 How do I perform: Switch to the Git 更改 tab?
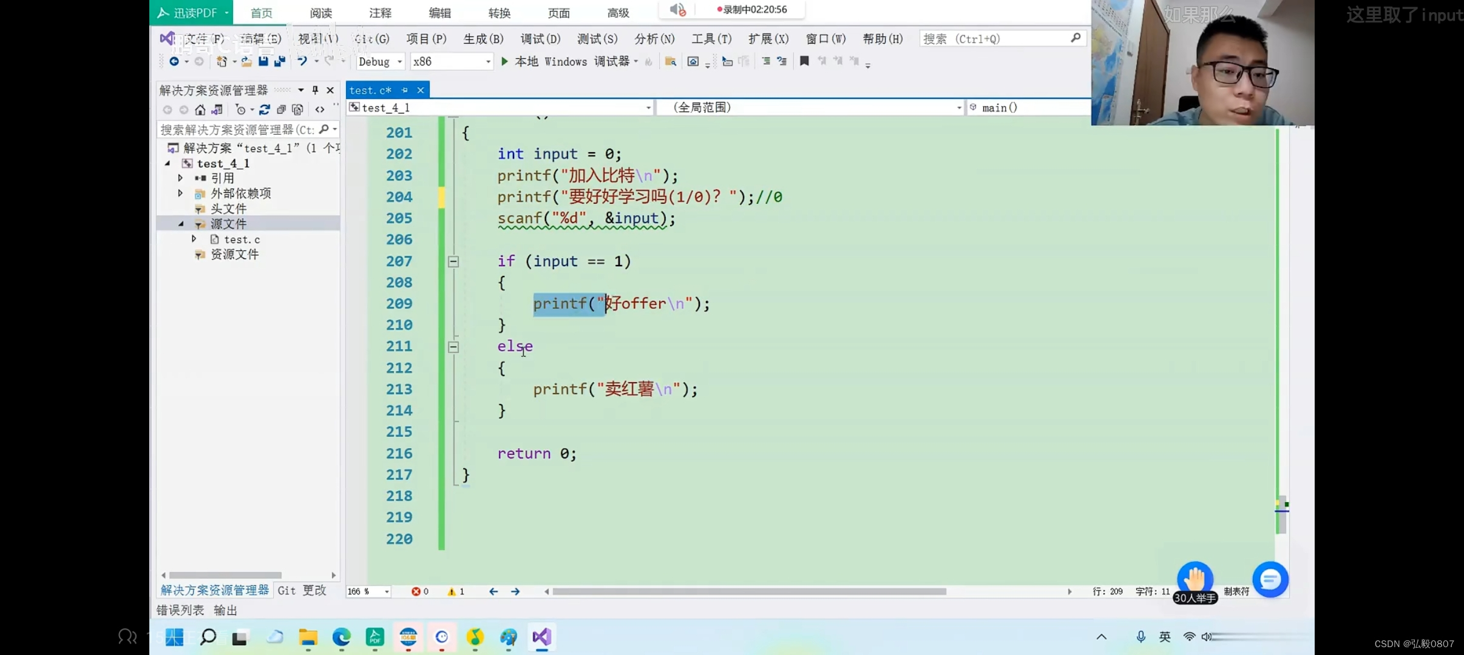302,590
